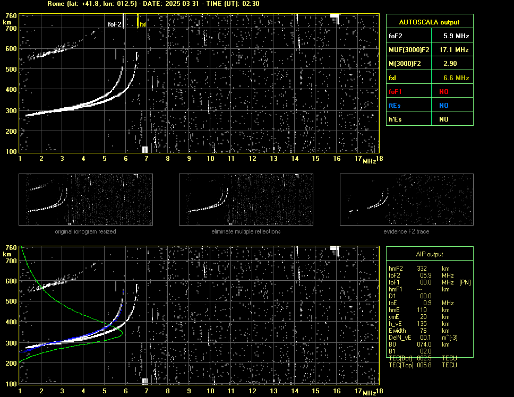Select the '0.9' foE value
The image size is (514, 397).
pos(427,303)
